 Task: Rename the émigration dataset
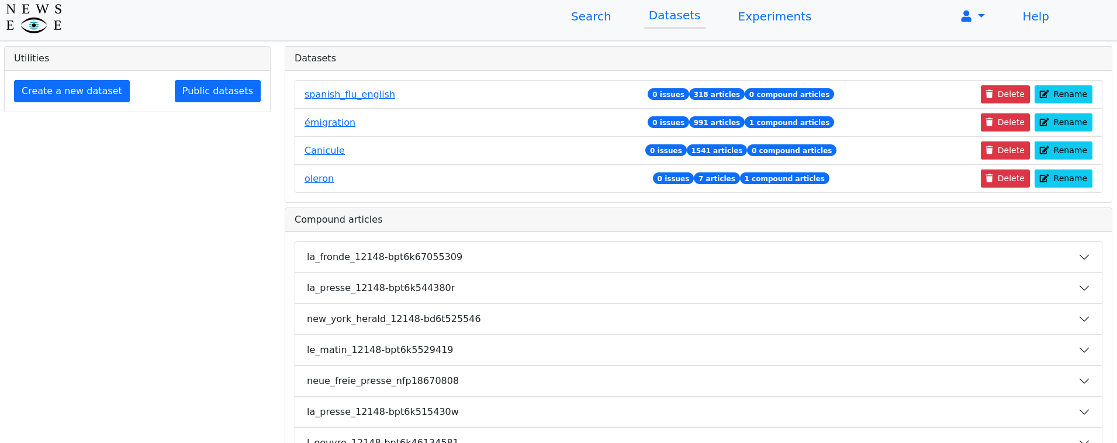[1063, 122]
